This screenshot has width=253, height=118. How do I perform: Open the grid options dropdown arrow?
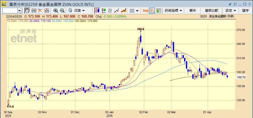tap(137, 11)
